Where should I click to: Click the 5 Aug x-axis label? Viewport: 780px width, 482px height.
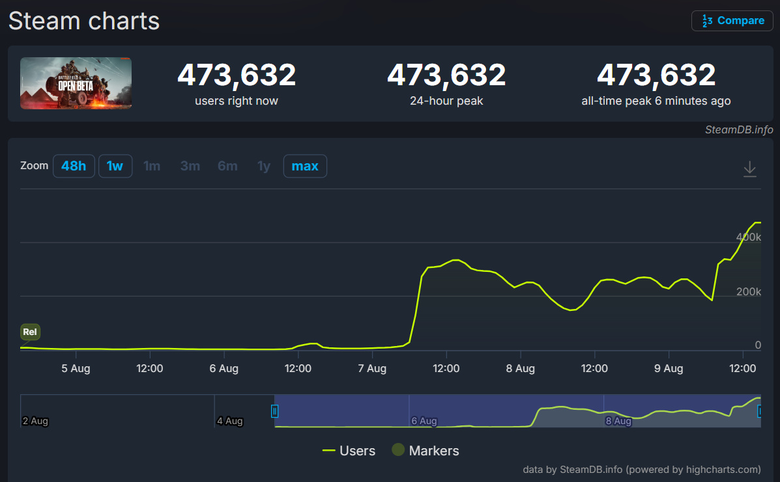click(x=76, y=368)
